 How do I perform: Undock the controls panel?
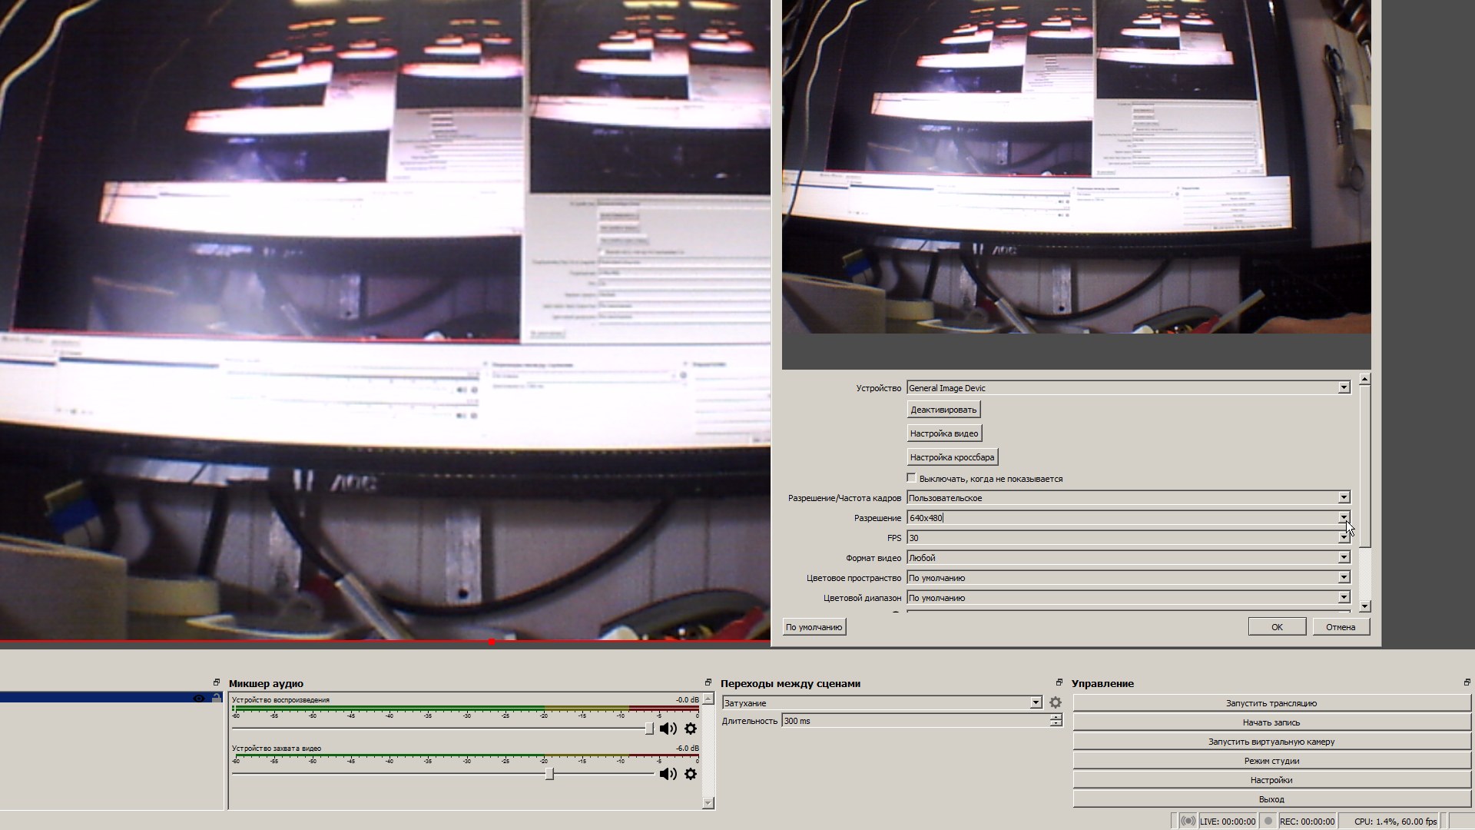1467,682
